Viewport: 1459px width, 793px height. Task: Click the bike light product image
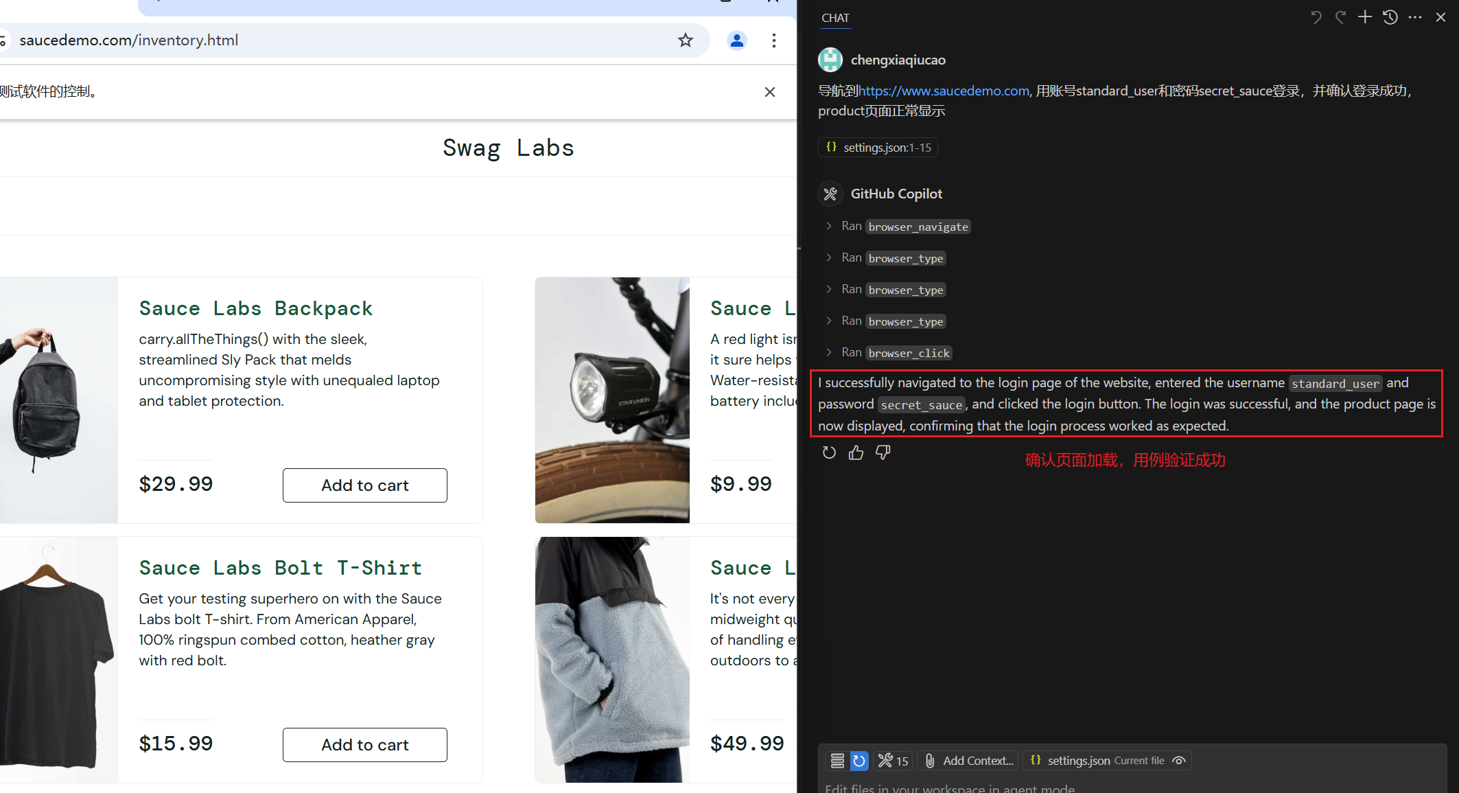[612, 400]
